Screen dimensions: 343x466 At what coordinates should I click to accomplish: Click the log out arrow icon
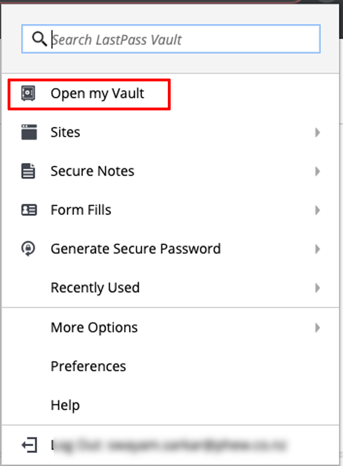tap(30, 445)
